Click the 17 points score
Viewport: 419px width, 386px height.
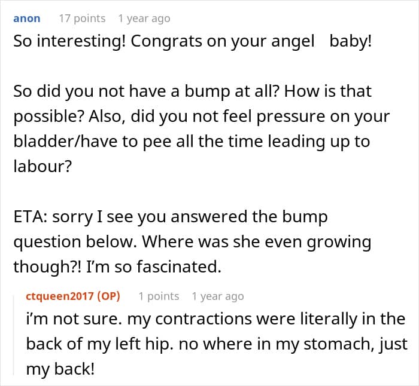point(82,19)
